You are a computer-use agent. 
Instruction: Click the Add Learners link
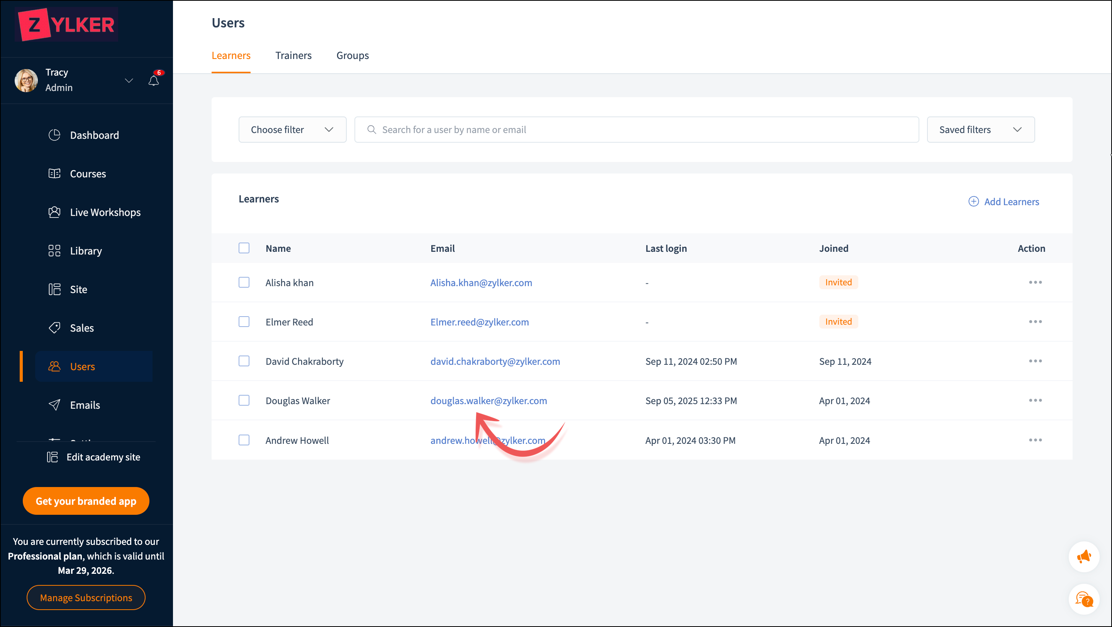coord(1004,201)
